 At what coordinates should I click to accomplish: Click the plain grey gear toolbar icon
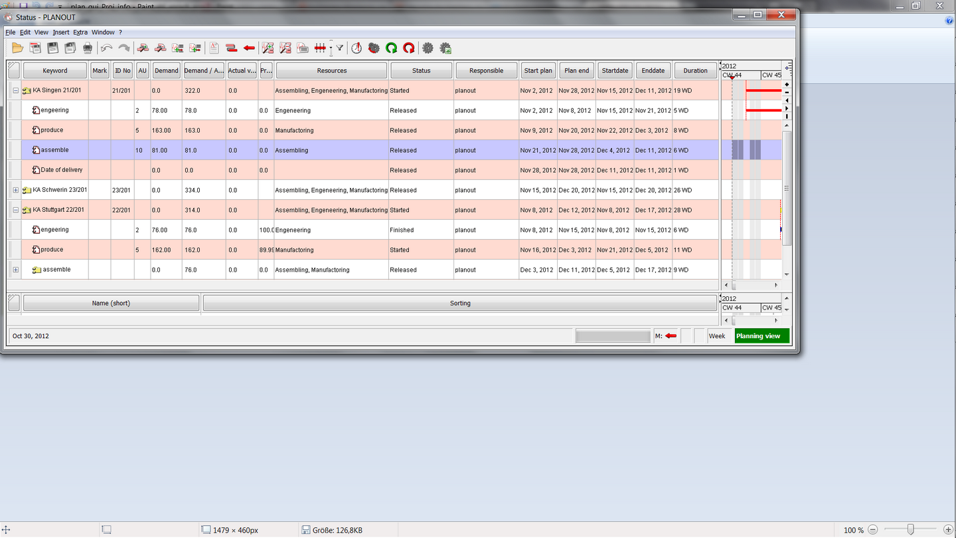tap(428, 48)
